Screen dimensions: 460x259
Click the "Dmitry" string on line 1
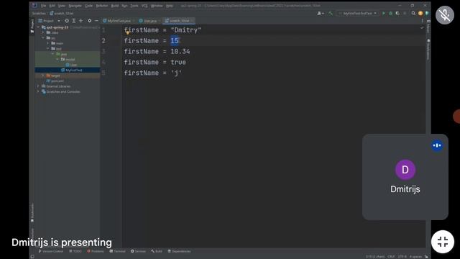point(186,30)
